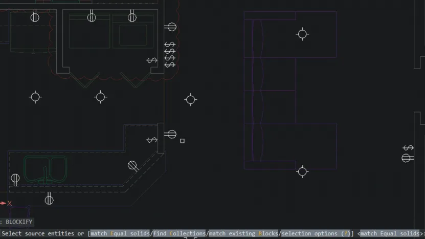
Task: Select the green double sink symbol
Action: tap(46, 169)
